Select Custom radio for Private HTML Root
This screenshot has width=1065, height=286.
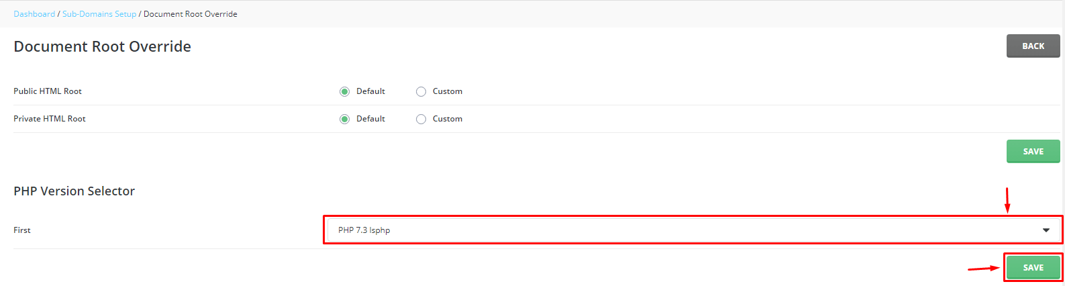coord(421,119)
